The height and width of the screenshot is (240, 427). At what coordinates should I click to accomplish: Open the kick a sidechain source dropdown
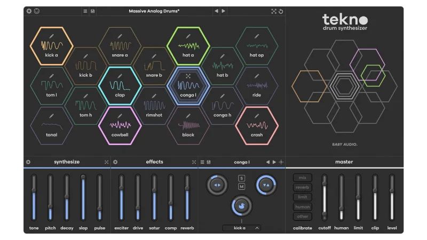[x=241, y=228]
